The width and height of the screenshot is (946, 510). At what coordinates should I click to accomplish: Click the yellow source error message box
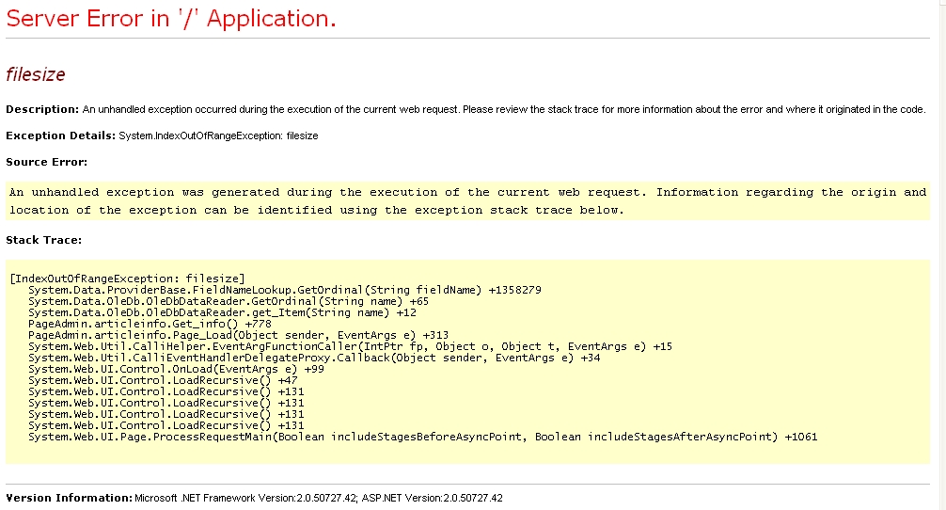click(x=467, y=200)
